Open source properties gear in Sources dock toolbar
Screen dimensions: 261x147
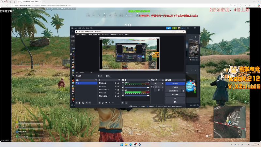pos(106,103)
